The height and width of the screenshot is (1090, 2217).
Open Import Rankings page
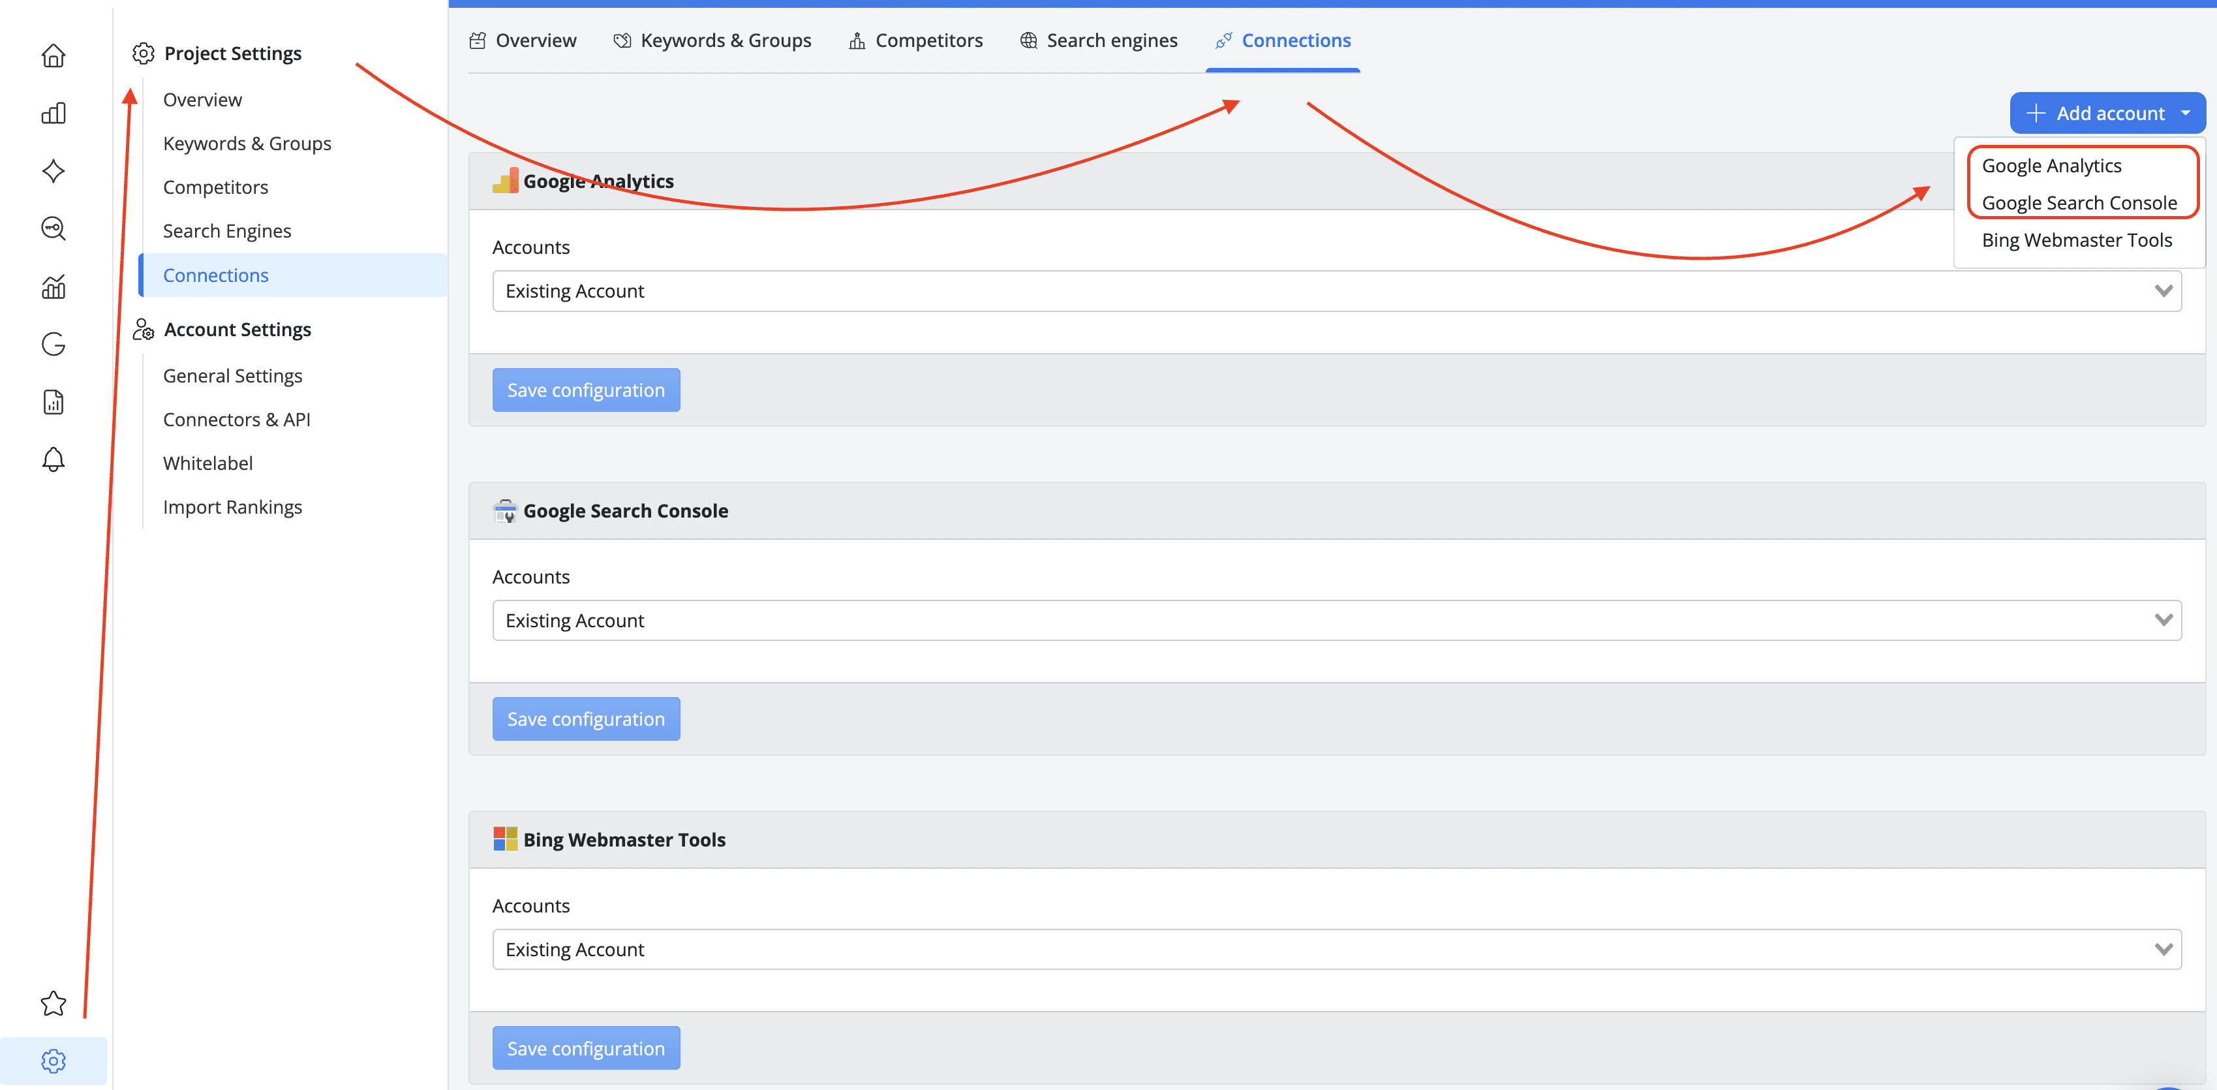coord(232,507)
